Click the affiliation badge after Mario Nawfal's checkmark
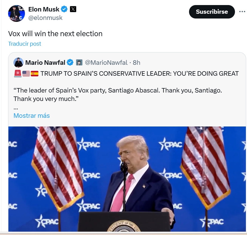The image size is (247, 235). (79, 62)
